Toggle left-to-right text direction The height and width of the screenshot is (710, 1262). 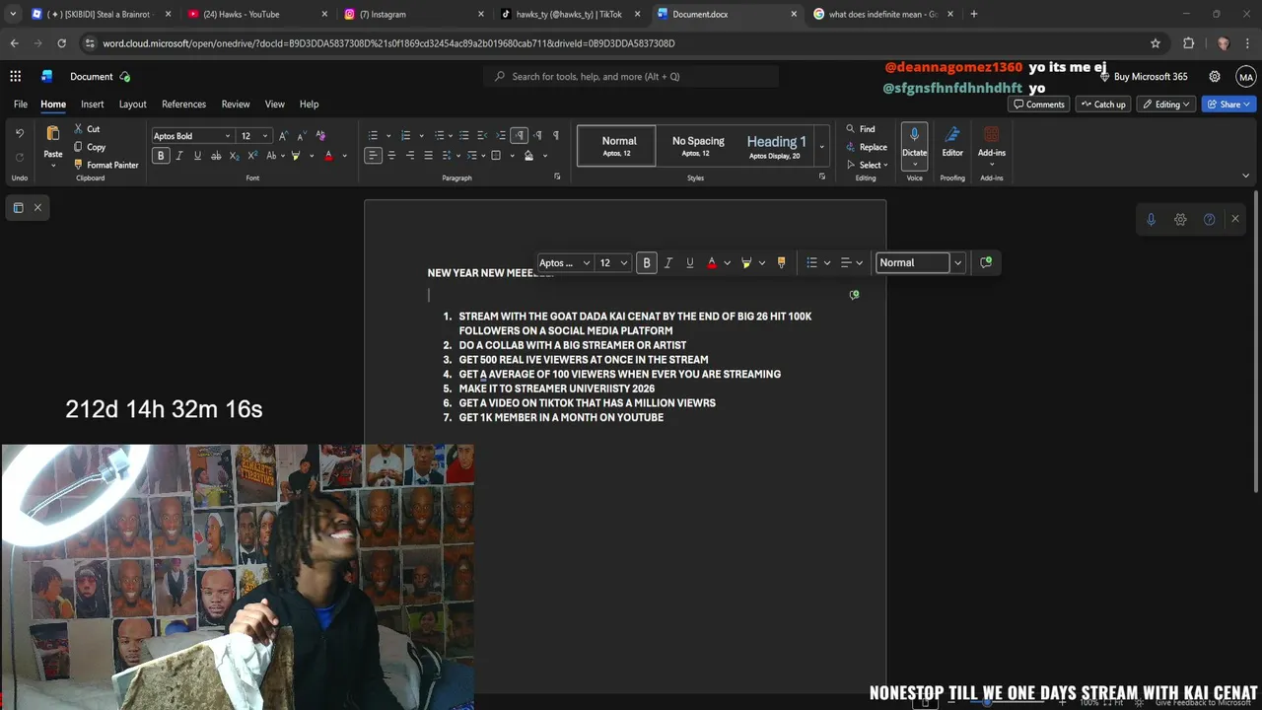tap(520, 136)
